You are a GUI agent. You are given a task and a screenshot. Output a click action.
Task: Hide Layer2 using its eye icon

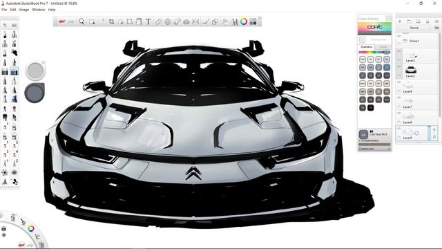[x=399, y=67]
